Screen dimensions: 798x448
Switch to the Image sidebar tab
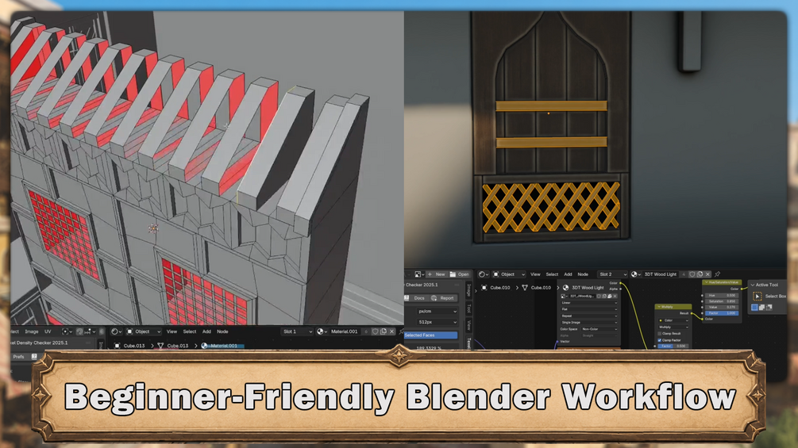(x=468, y=290)
